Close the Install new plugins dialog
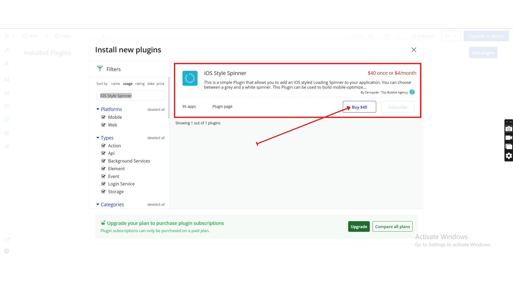Image resolution: width=513 pixels, height=288 pixels. coord(414,50)
